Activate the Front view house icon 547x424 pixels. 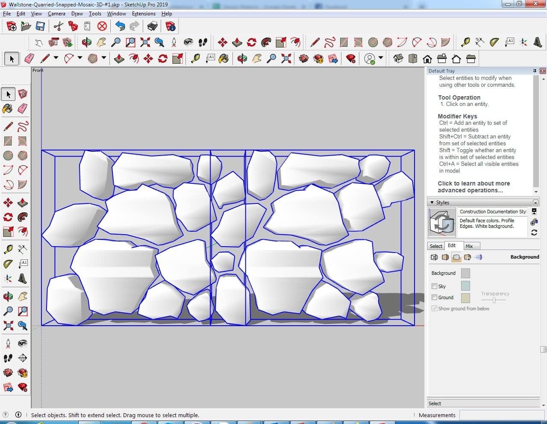coord(427,59)
